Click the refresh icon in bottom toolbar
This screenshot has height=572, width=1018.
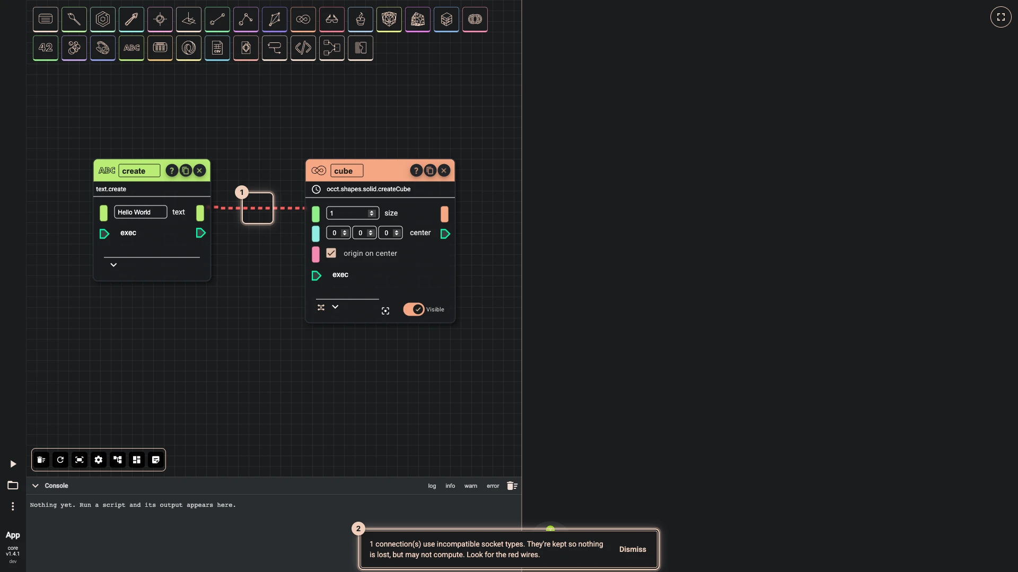pyautogui.click(x=60, y=460)
